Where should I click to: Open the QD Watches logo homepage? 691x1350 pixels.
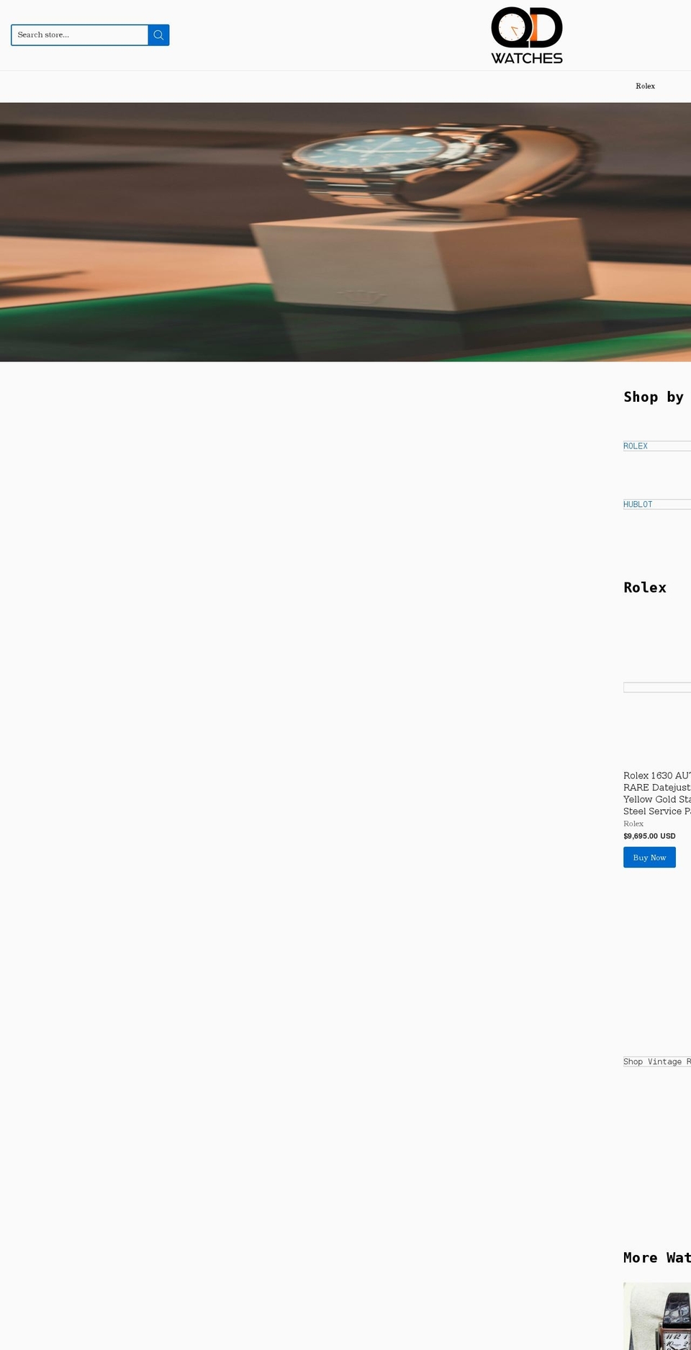click(527, 35)
